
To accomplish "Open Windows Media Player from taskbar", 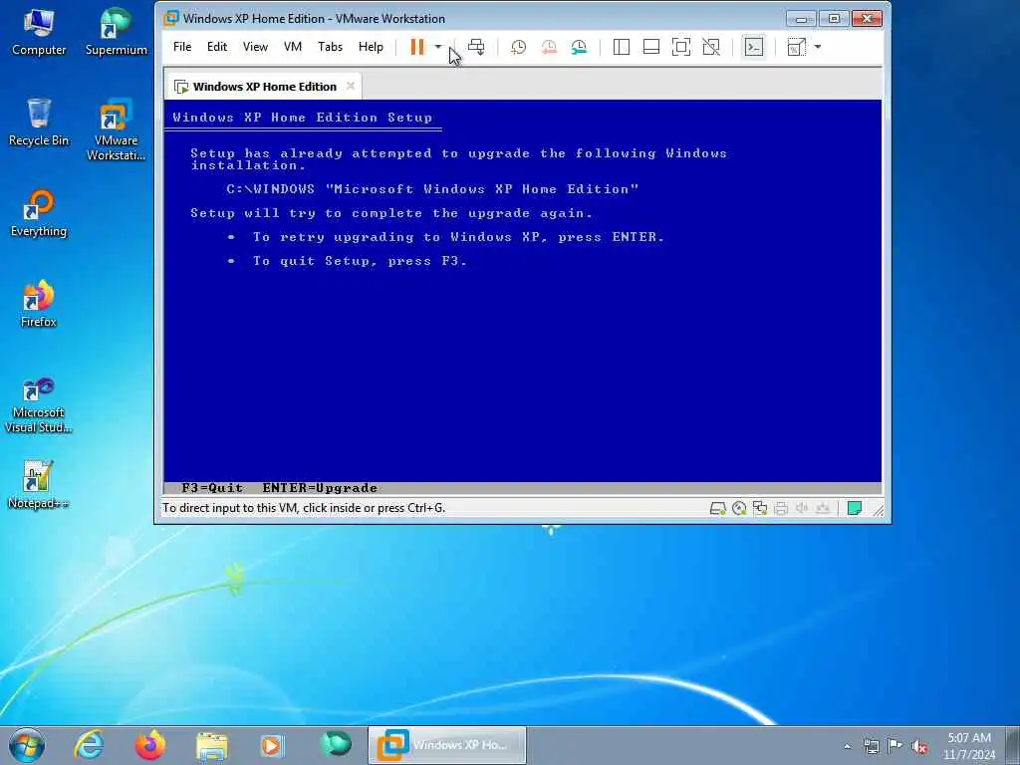I will coord(273,745).
